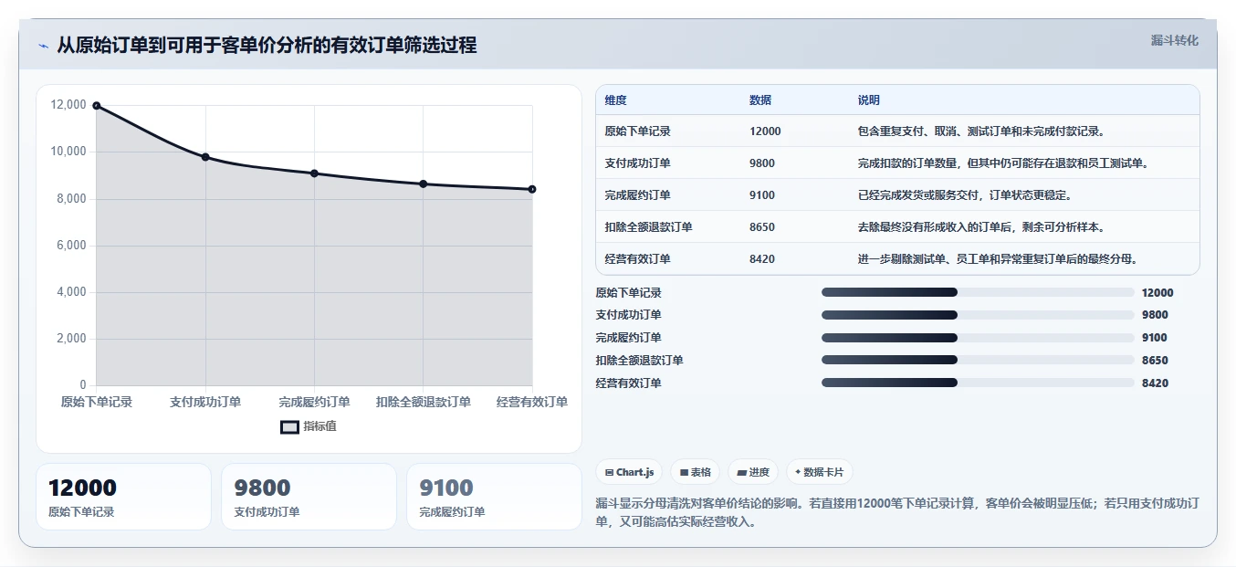Click the description starting 已经完成发货
This screenshot has height=567, width=1236.
click(x=965, y=195)
